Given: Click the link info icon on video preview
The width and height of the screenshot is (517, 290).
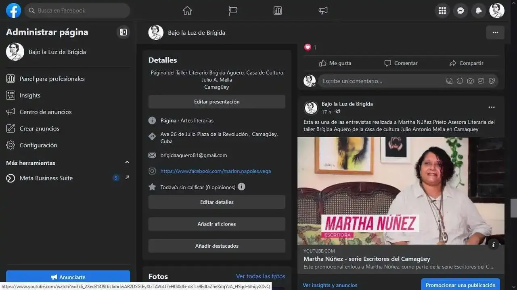Looking at the screenshot, I should click(493, 244).
